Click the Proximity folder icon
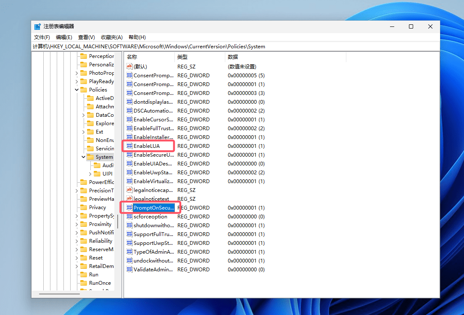Viewport: 464px width, 315px height. click(84, 224)
